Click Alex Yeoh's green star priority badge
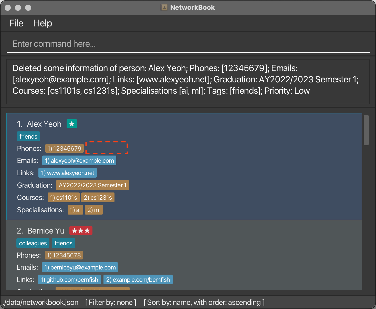This screenshot has width=376, height=309. coord(72,124)
